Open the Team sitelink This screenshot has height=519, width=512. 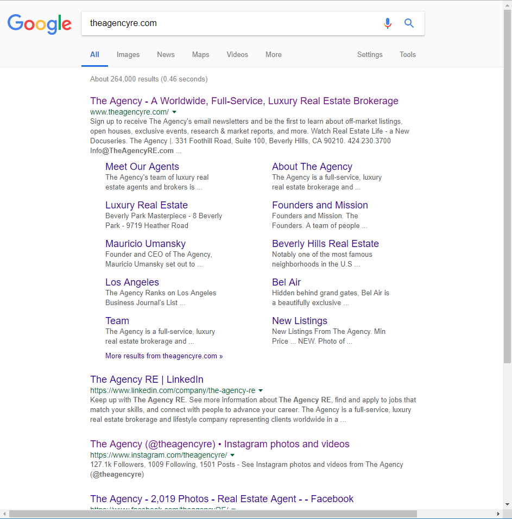117,321
